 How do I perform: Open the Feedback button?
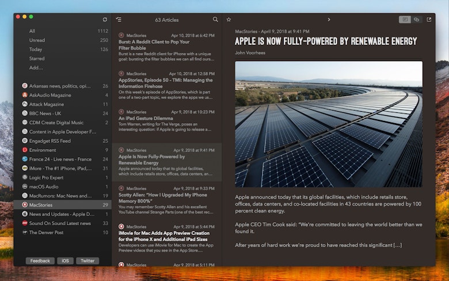click(40, 261)
